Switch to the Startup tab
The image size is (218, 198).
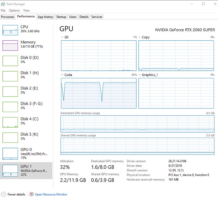(x=61, y=17)
